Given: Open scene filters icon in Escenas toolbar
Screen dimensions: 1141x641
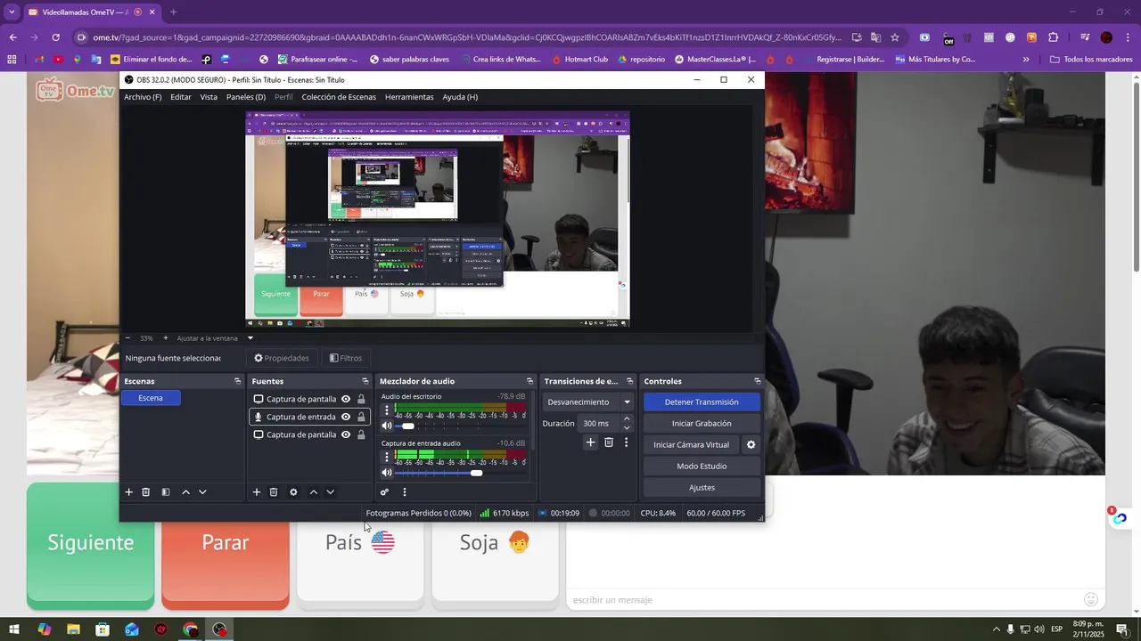Looking at the screenshot, I should click(x=166, y=492).
